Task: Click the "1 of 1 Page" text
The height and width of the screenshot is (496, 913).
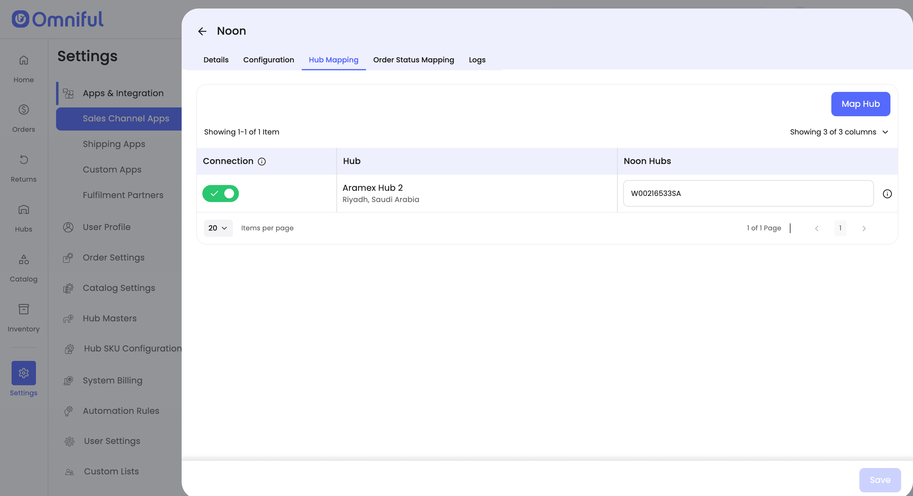Action: click(x=764, y=228)
